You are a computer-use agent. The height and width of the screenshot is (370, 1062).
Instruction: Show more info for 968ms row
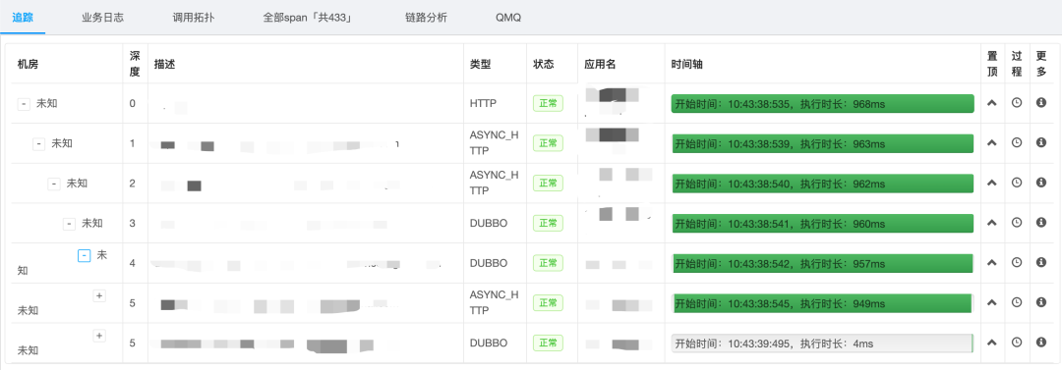pyautogui.click(x=1041, y=103)
